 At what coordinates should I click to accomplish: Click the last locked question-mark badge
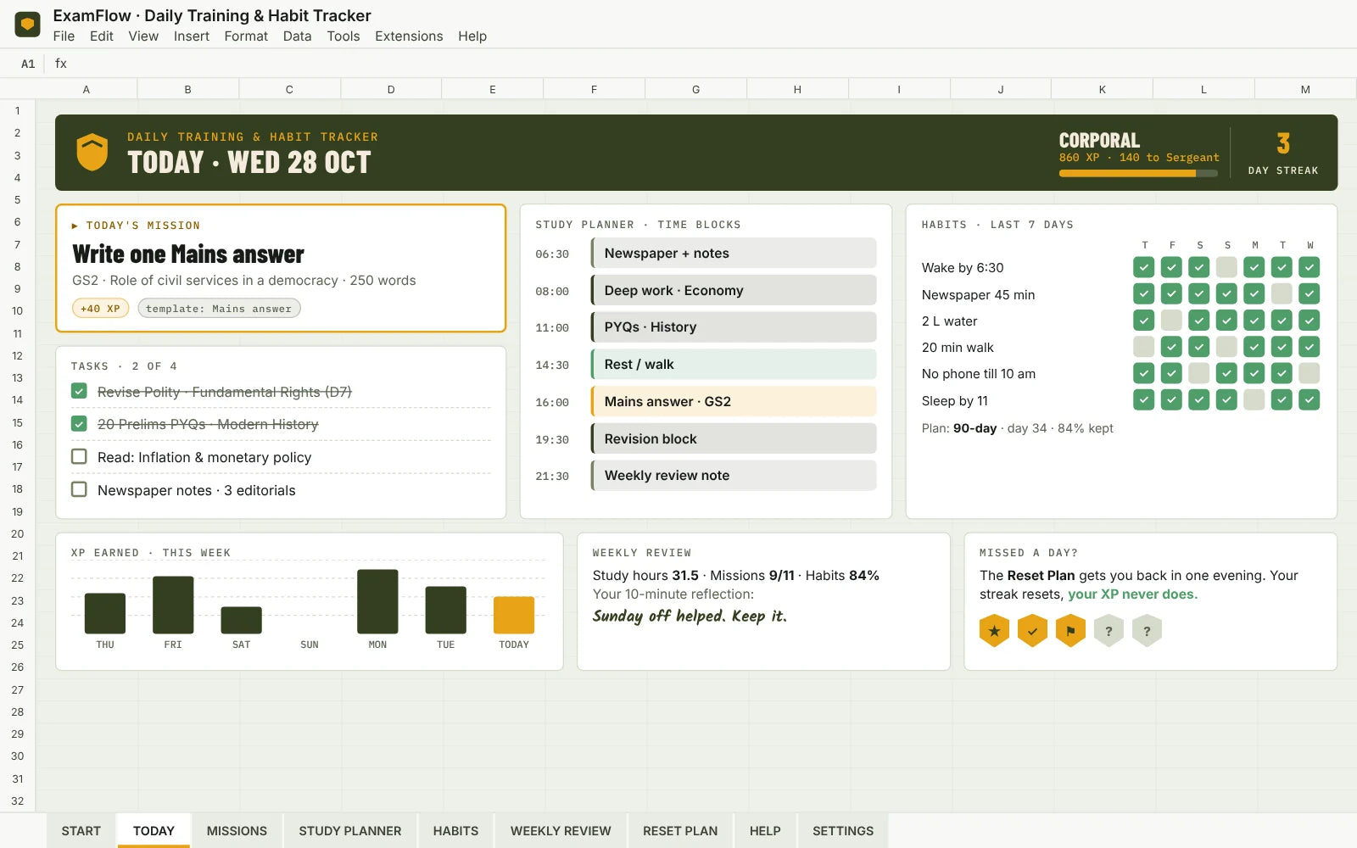[x=1147, y=631]
